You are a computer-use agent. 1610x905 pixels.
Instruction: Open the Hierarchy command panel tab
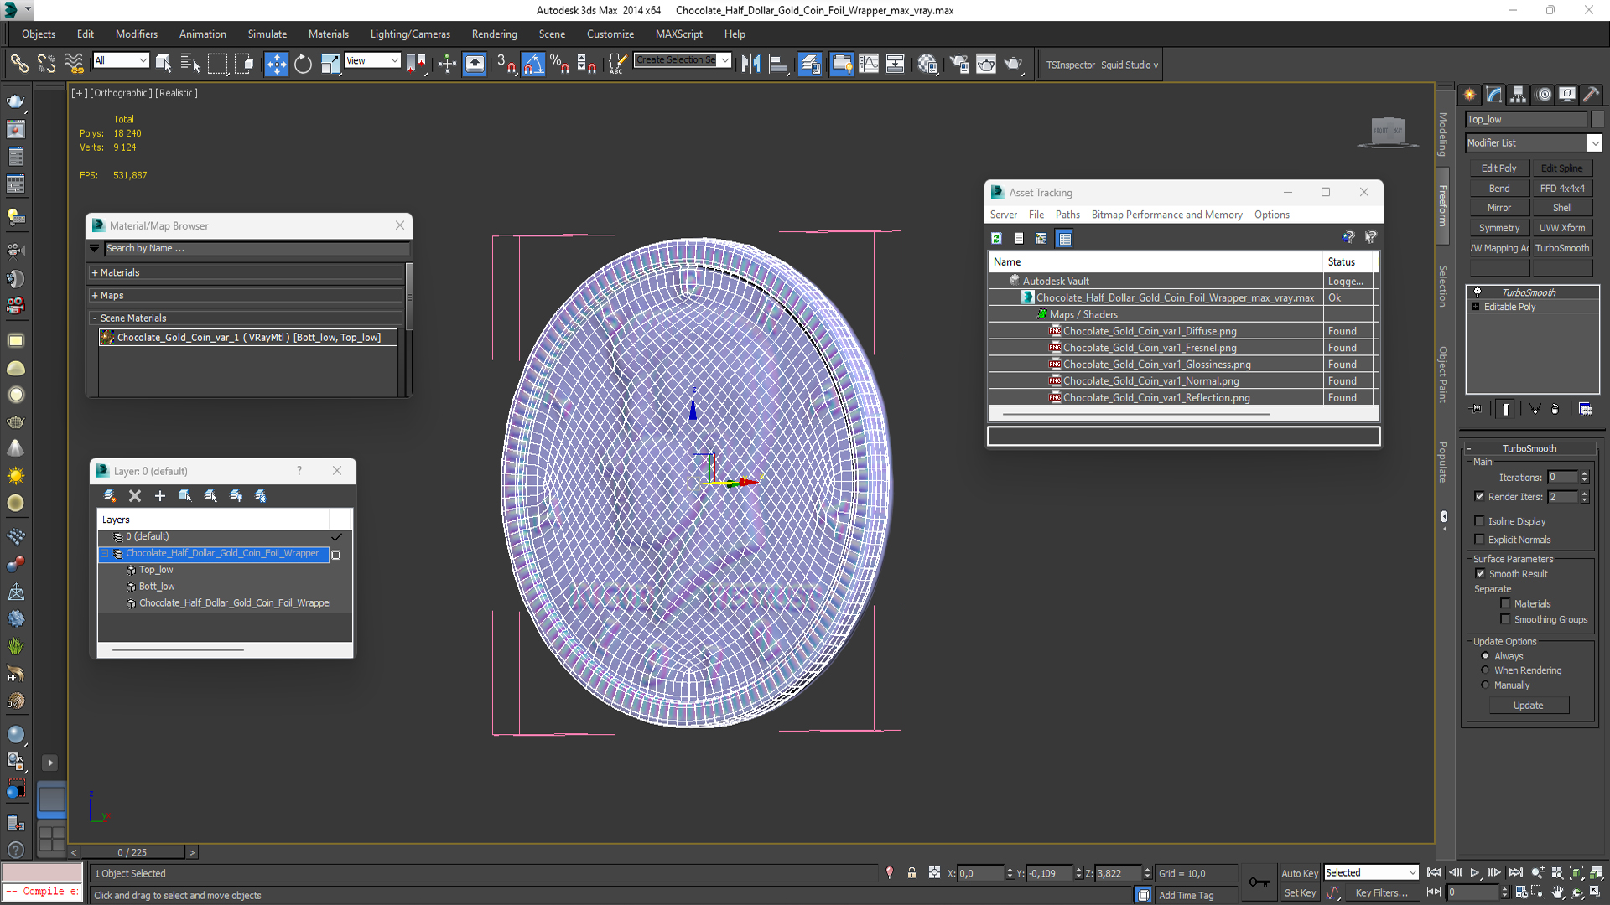click(x=1519, y=95)
